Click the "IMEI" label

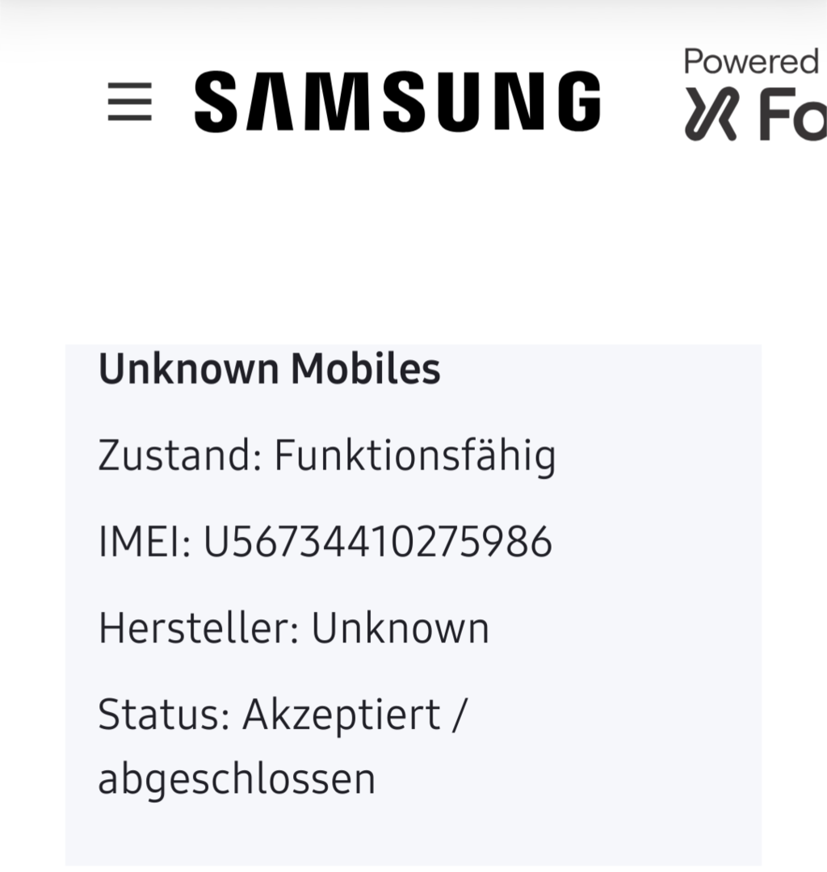coord(144,543)
